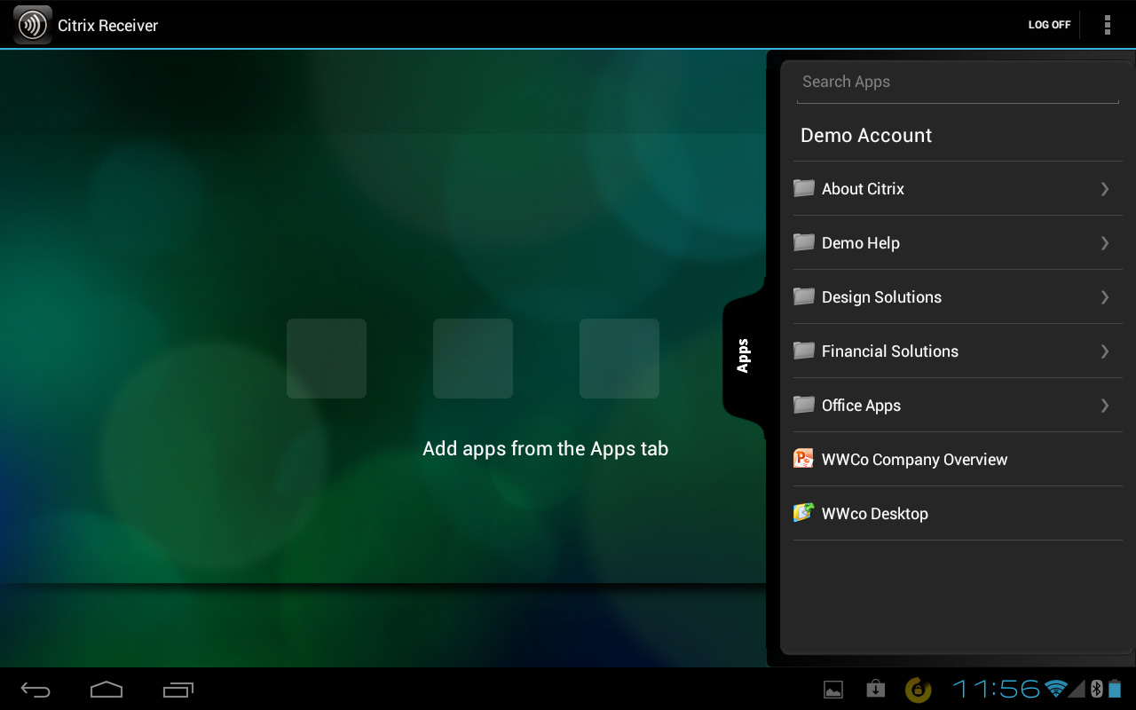The image size is (1136, 710).
Task: Expand Design Solutions using its chevron
Action: tap(1105, 297)
